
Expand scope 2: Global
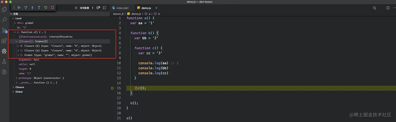click(x=18, y=55)
